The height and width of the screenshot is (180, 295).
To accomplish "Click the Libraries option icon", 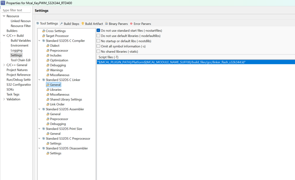I will coord(48,89).
